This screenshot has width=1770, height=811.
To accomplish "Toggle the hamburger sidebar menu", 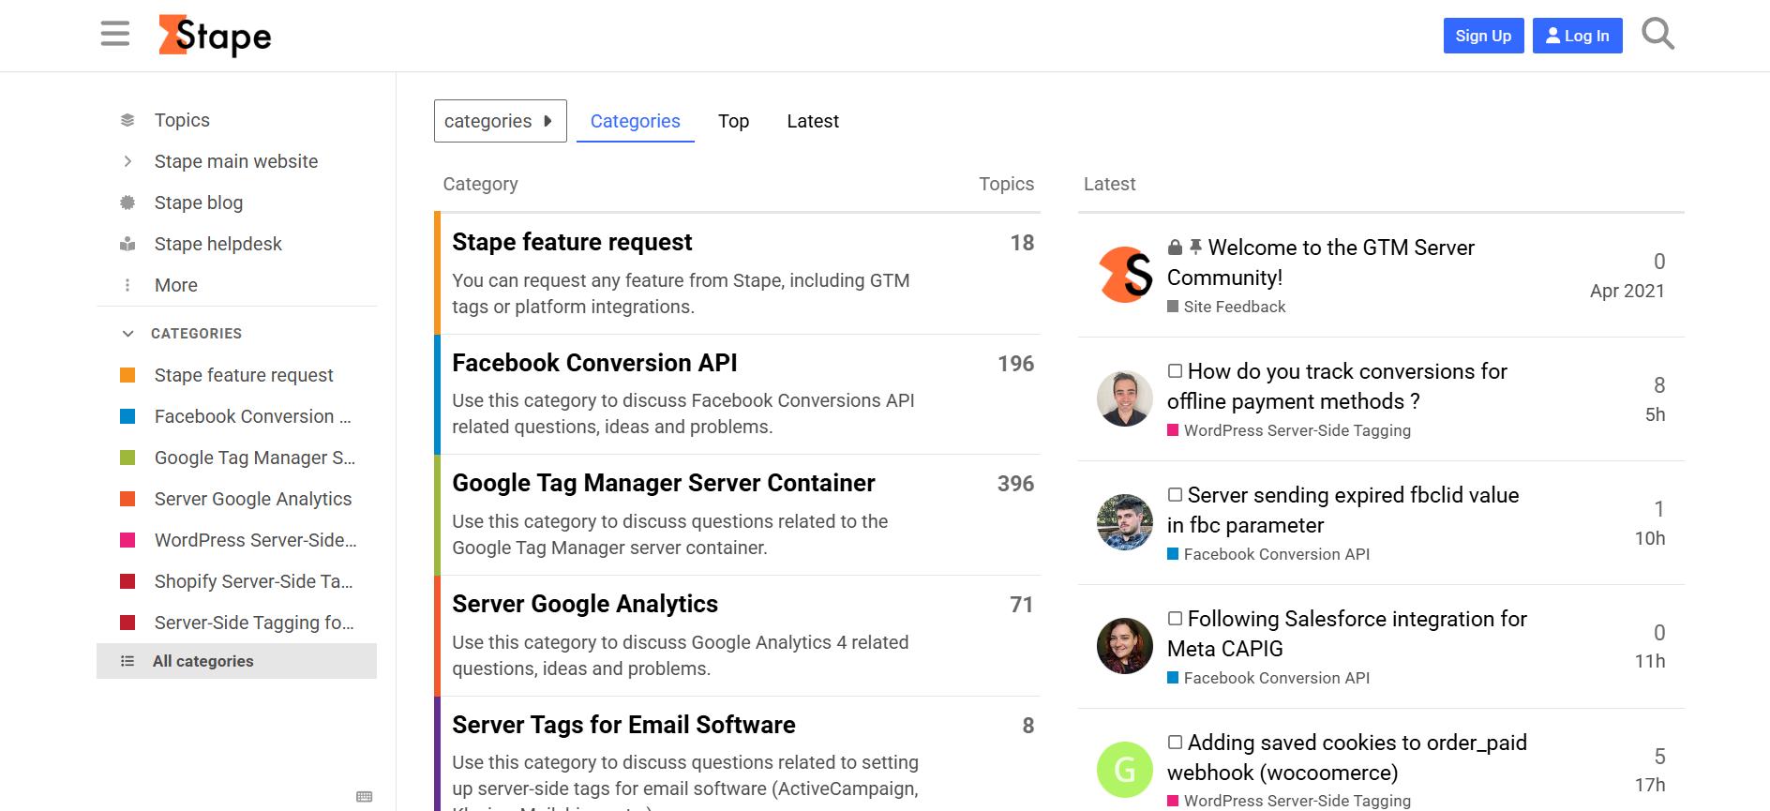I will tap(114, 36).
